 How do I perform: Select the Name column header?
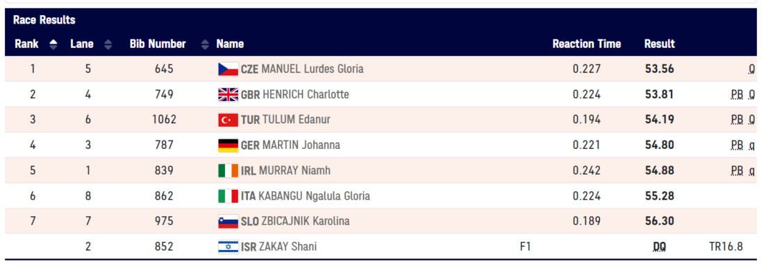pyautogui.click(x=230, y=44)
